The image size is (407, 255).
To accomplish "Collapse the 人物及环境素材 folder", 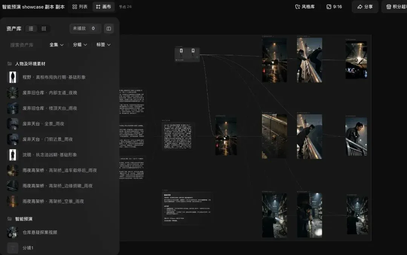I will [26, 64].
